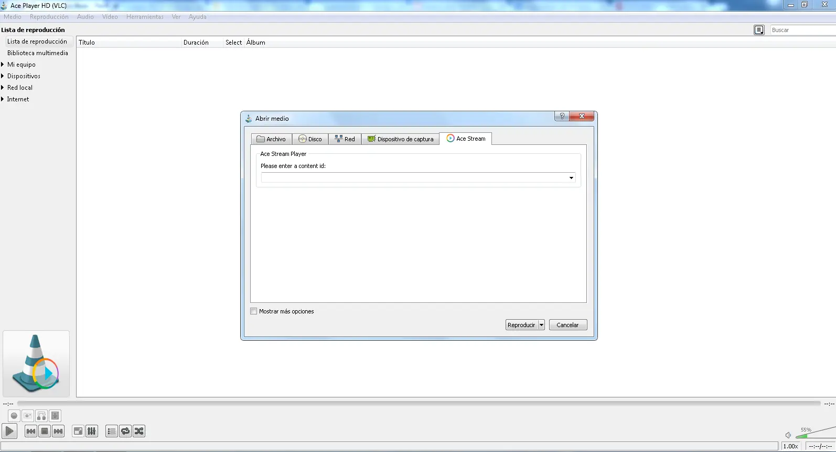Image resolution: width=836 pixels, height=452 pixels.
Task: Click the elapsed time label beside seek bar
Action: (x=8, y=404)
